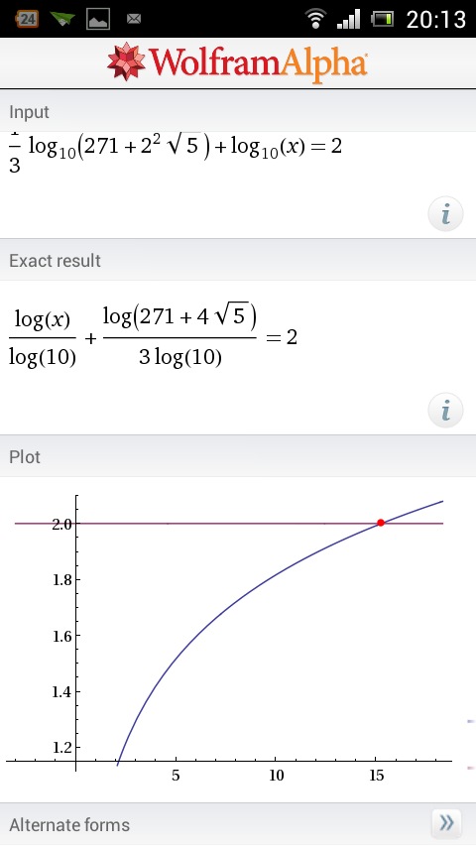This screenshot has height=847, width=476.
Task: Select the Plot section header
Action: 238,456
